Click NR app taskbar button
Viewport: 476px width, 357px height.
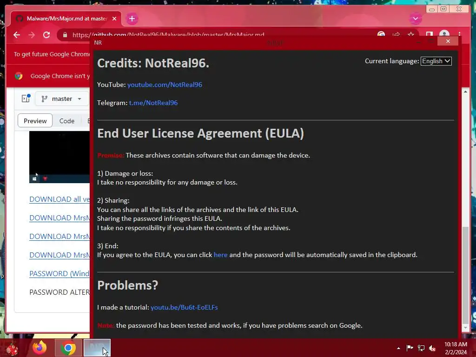click(97, 348)
